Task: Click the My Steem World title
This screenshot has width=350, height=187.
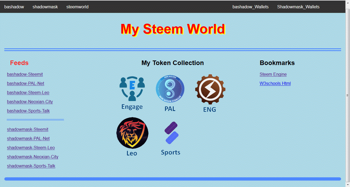Action: point(173,29)
